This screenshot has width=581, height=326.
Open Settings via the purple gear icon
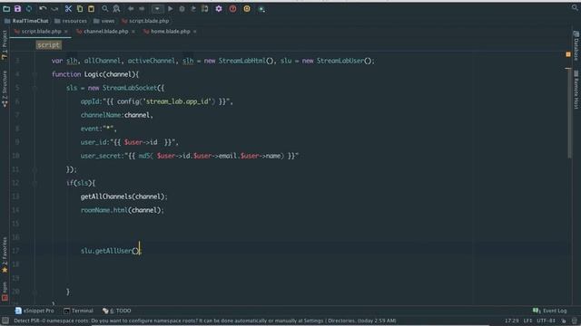point(219,8)
